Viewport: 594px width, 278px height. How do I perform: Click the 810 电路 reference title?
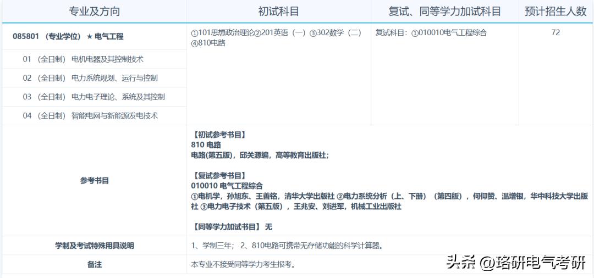tap(206, 145)
